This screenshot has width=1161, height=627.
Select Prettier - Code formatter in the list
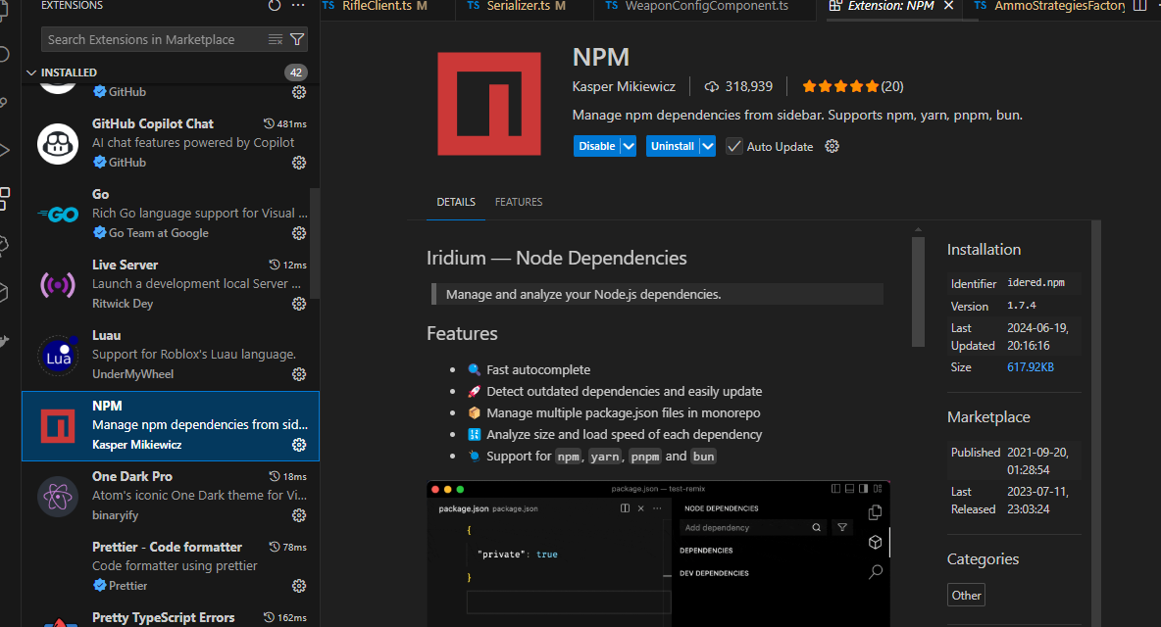[x=167, y=547]
